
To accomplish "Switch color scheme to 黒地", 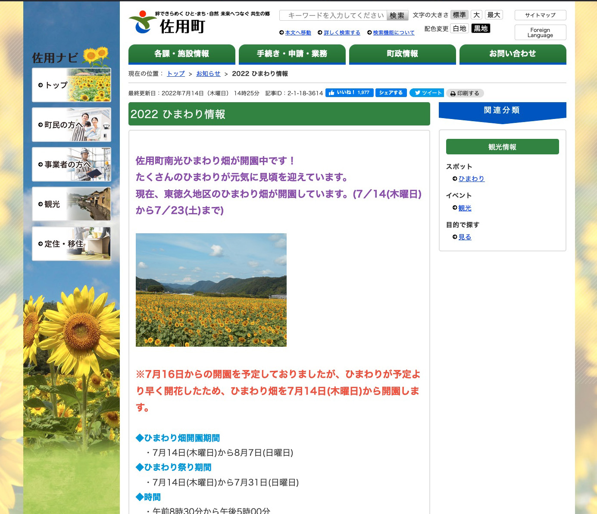I will 481,28.
